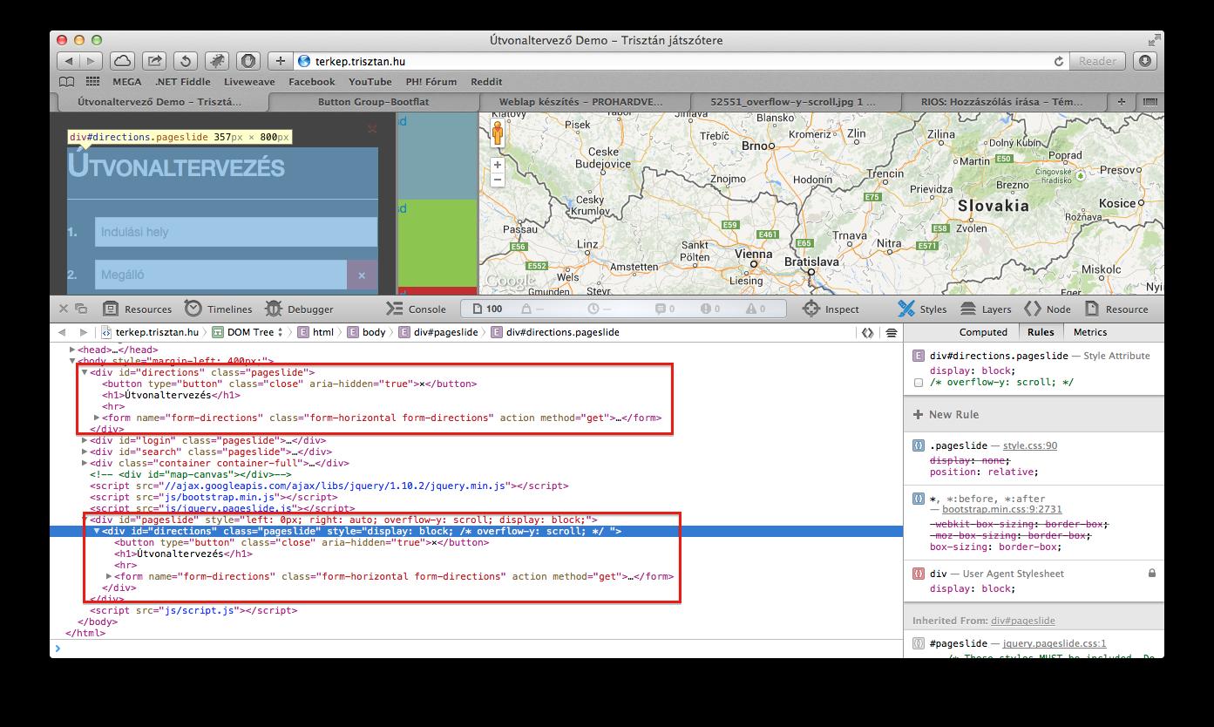
Task: Add bookmark with plus button
Action: [280, 61]
